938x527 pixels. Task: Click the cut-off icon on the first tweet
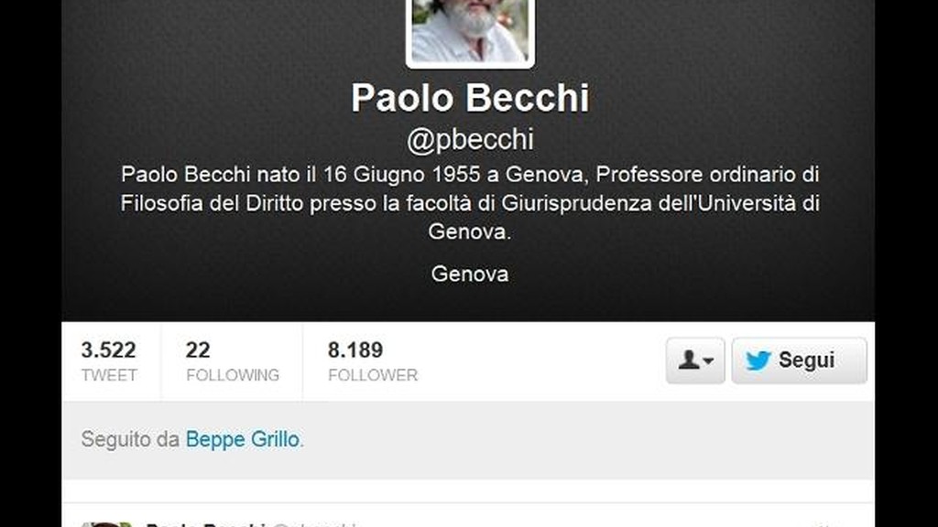coord(824,524)
